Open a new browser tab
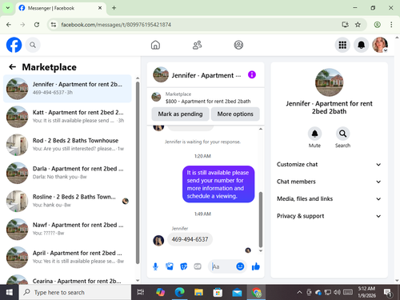 pyautogui.click(x=114, y=8)
